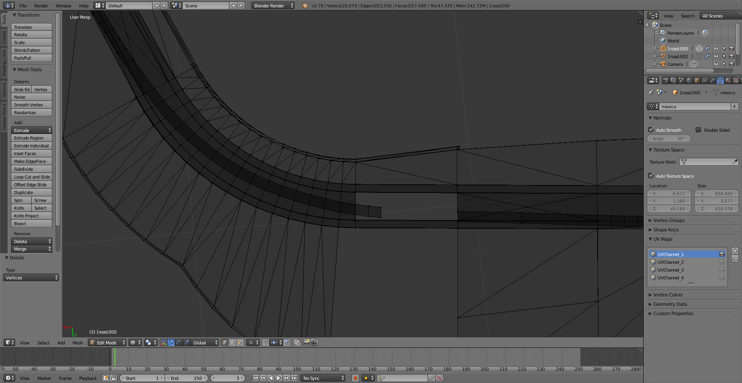
Task: Switch to edge select mode
Action: tap(233, 343)
